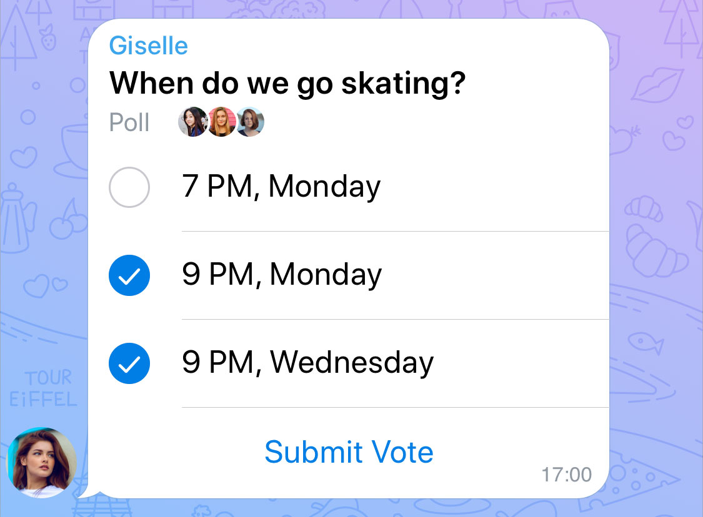Click the empty circle beside 7 PM, Monday

coord(129,187)
